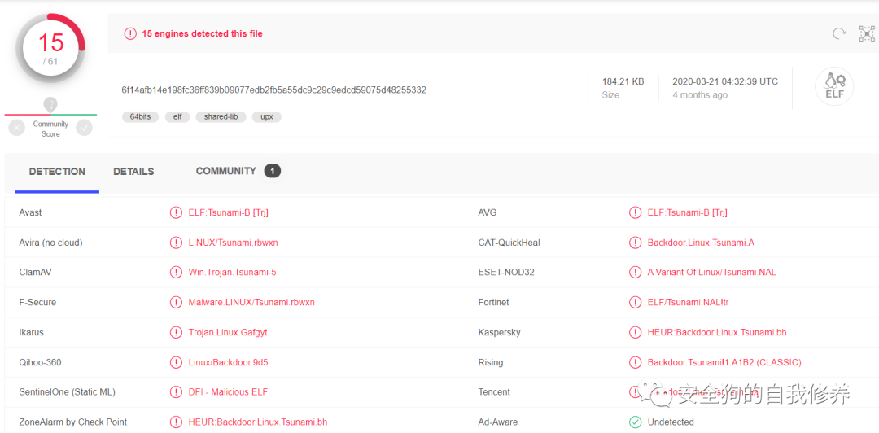
Task: Click the detection score gauge showing 15
Action: tap(51, 49)
